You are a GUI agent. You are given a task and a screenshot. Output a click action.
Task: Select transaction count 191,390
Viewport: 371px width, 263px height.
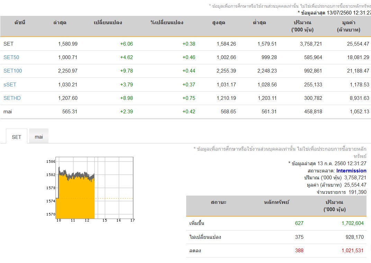click(357, 192)
